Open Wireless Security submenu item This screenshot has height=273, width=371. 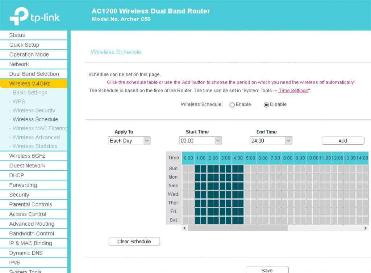point(34,111)
